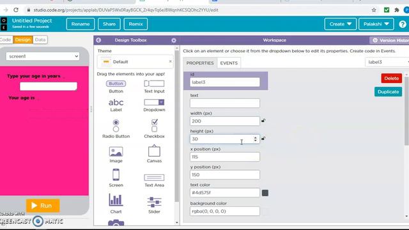
Task: Select the Screen element icon
Action: [116, 174]
